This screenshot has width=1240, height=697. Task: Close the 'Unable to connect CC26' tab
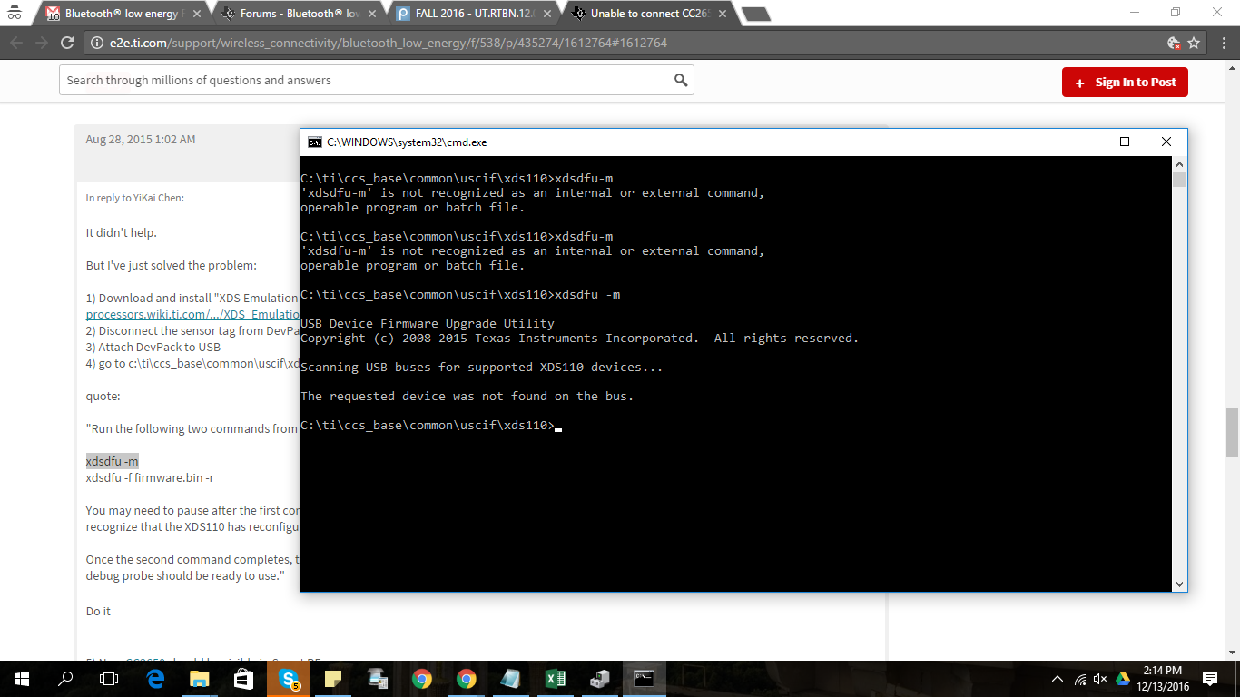[x=723, y=14]
